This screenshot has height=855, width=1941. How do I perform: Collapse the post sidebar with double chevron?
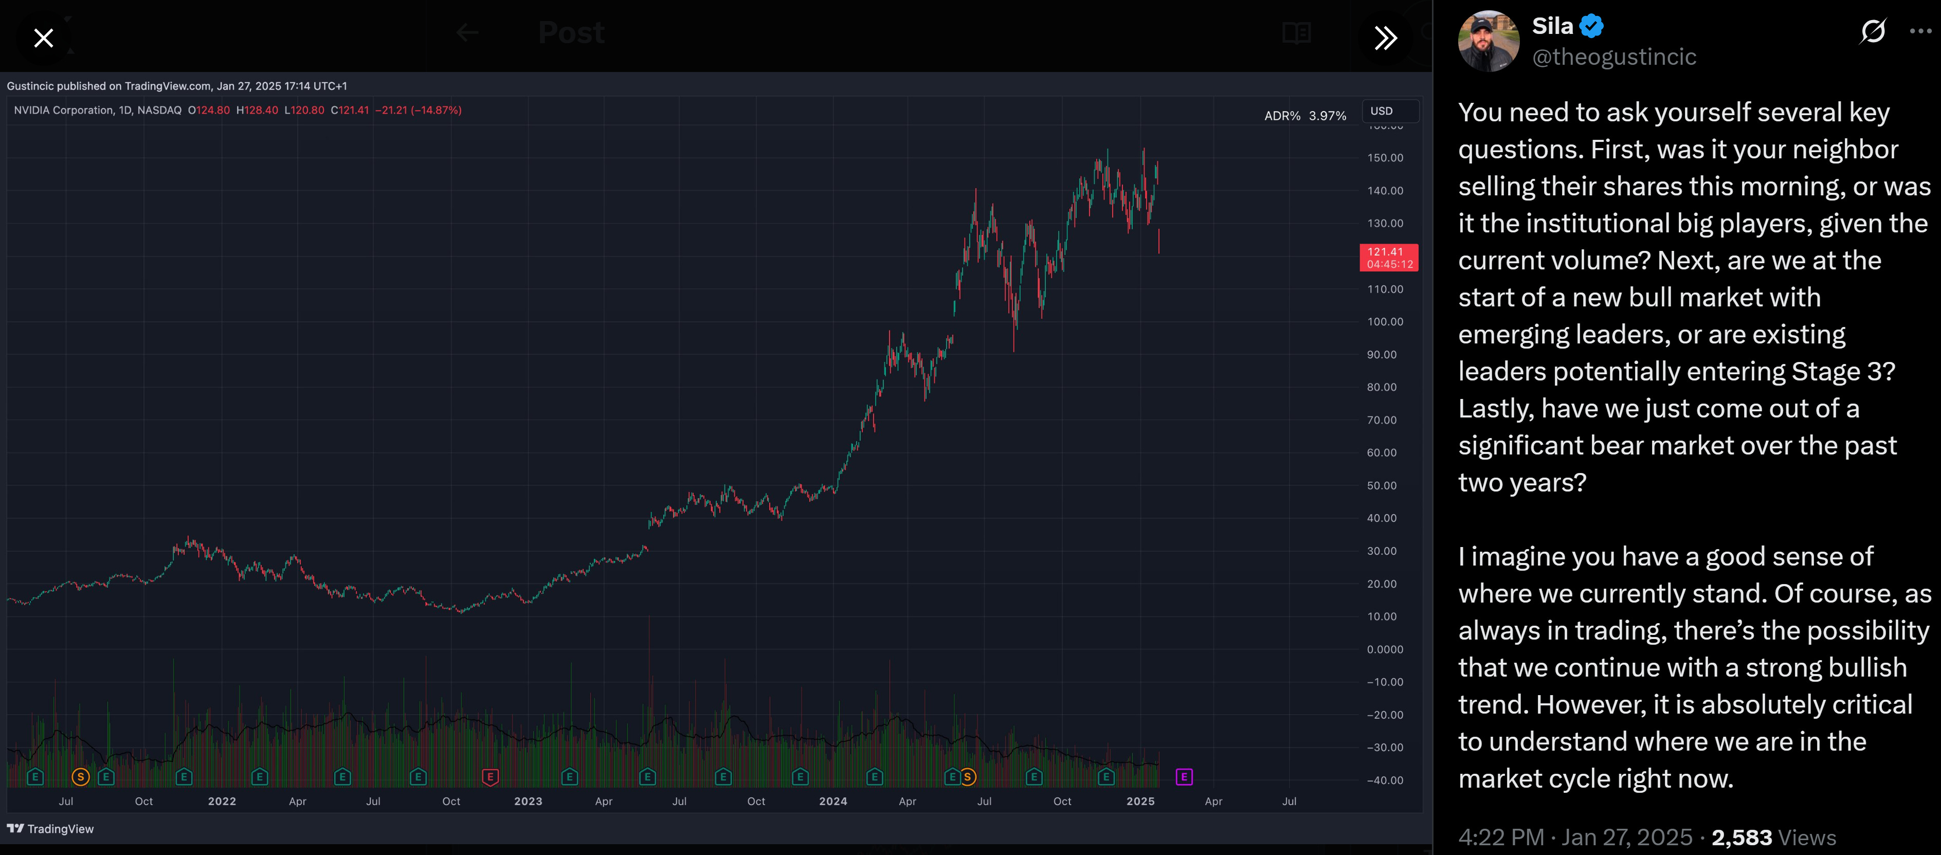click(x=1385, y=38)
